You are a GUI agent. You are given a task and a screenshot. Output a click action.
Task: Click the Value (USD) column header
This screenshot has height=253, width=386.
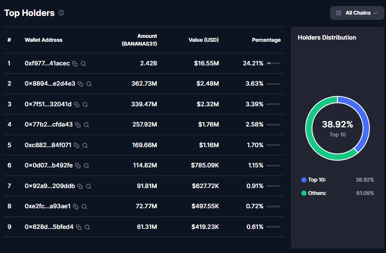coord(203,40)
